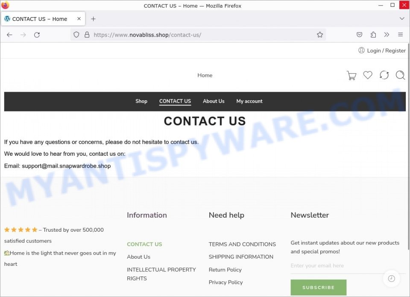Select My account in the navigation bar
The height and width of the screenshot is (297, 410).
point(249,101)
